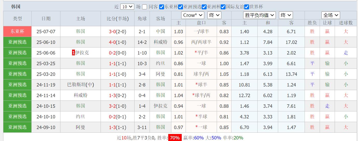Open the 胜平负均值 dropdown
The width and height of the screenshot is (358, 141).
click(x=259, y=15)
